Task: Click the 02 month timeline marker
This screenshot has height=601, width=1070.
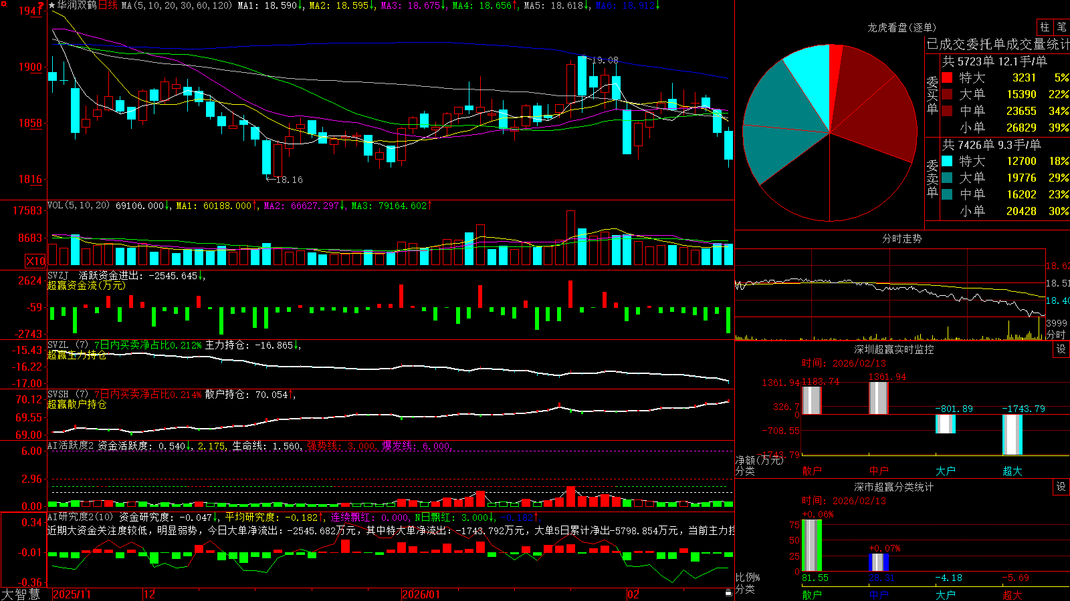Action: point(633,594)
